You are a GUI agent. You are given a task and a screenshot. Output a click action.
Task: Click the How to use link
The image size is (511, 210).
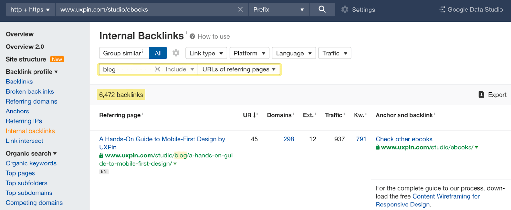pos(214,36)
